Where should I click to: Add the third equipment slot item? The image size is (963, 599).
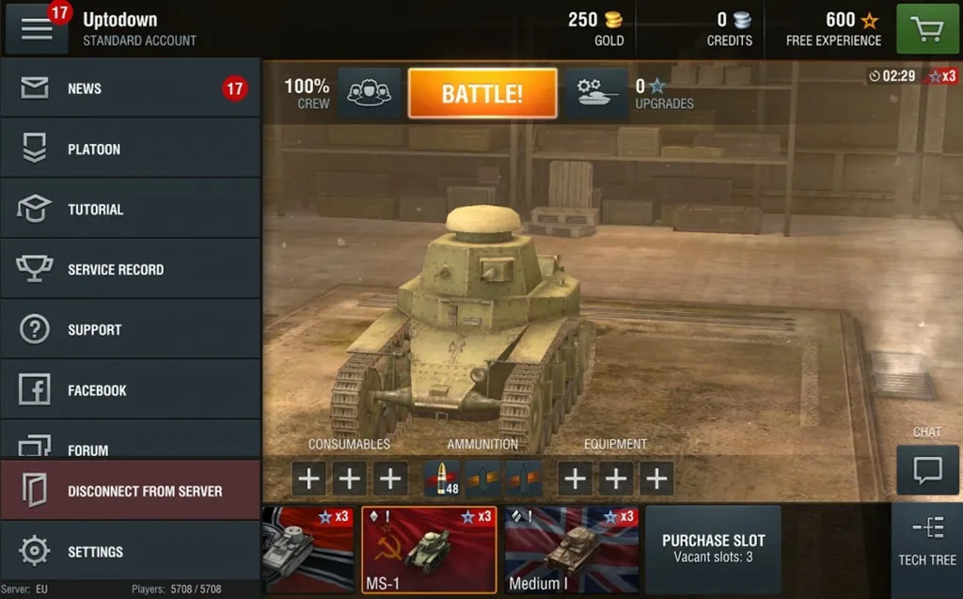[x=656, y=479]
